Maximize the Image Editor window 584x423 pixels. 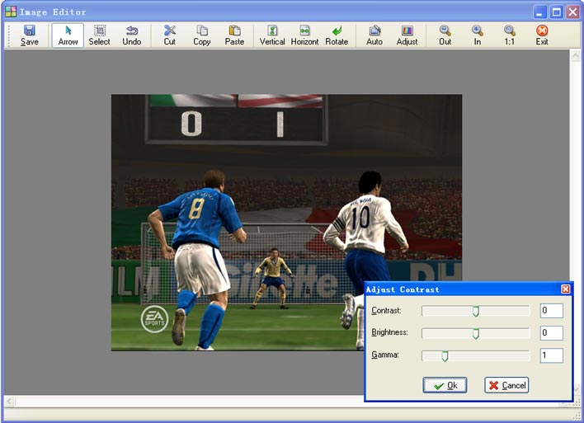click(x=557, y=12)
